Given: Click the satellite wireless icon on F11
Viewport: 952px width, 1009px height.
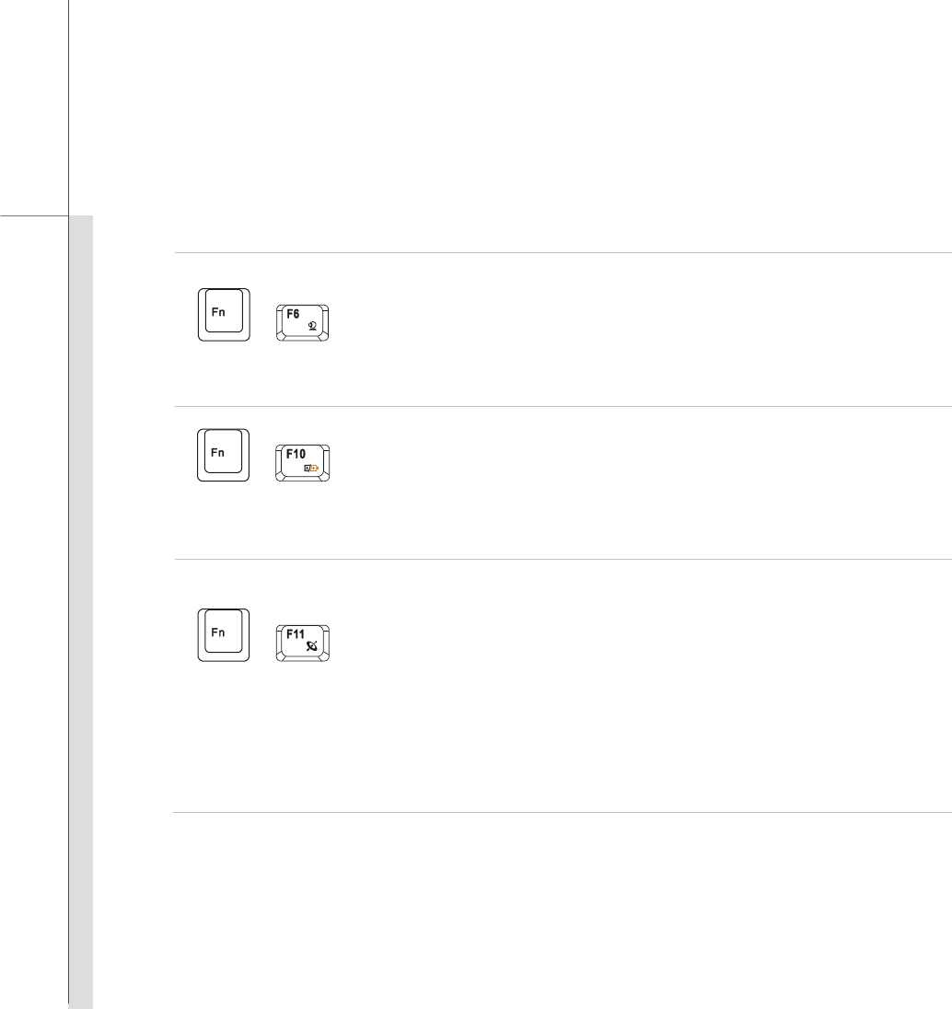Looking at the screenshot, I should (x=312, y=645).
